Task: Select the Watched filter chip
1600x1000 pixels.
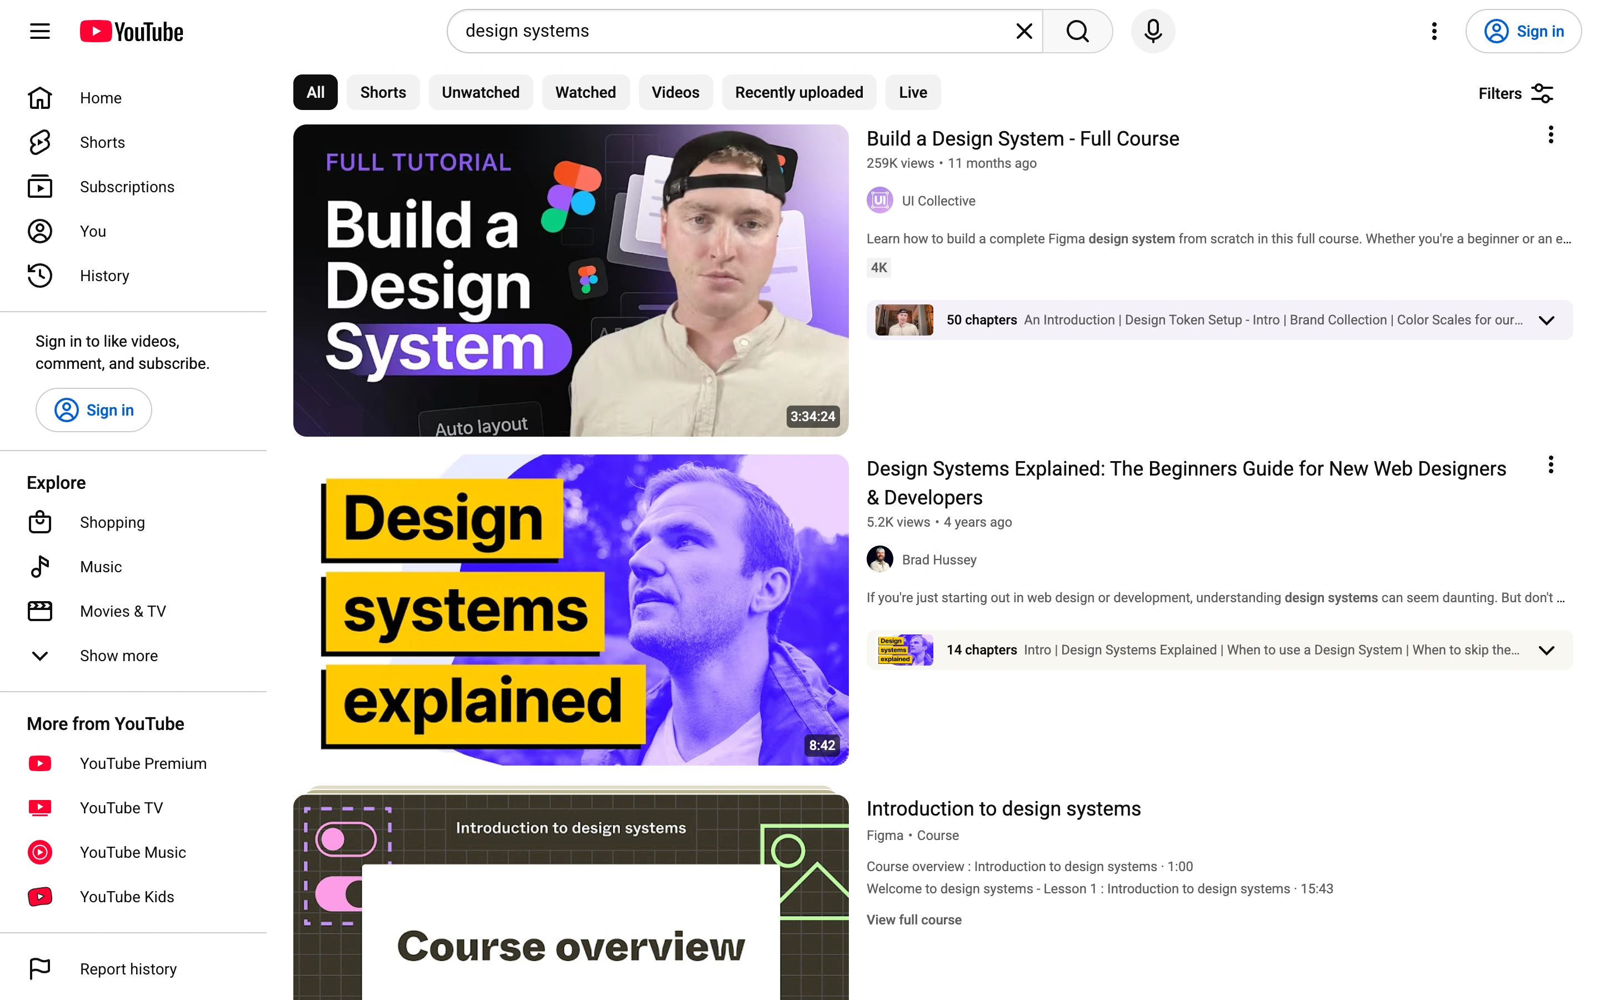Action: 586,93
